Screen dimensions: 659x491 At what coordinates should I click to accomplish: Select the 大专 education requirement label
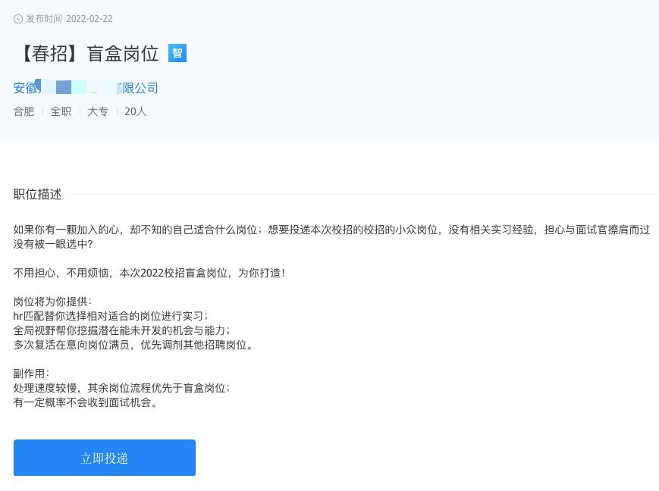[98, 111]
